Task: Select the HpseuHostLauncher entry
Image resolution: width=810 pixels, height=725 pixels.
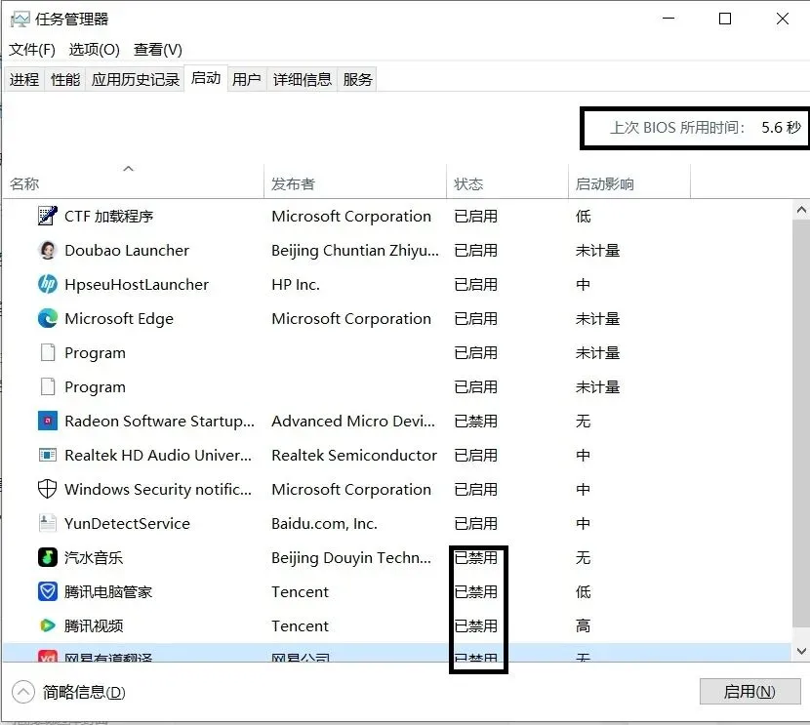Action: 137,284
